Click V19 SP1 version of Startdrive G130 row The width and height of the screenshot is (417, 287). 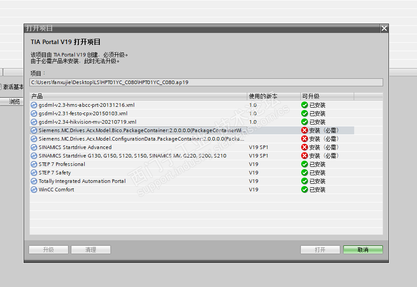(x=258, y=156)
